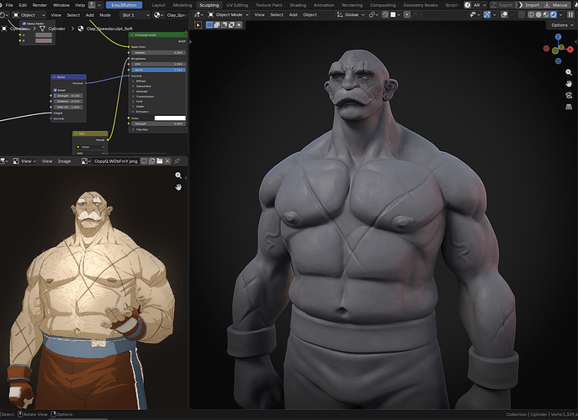Open the View mode dropdown in the image editor

(x=24, y=161)
